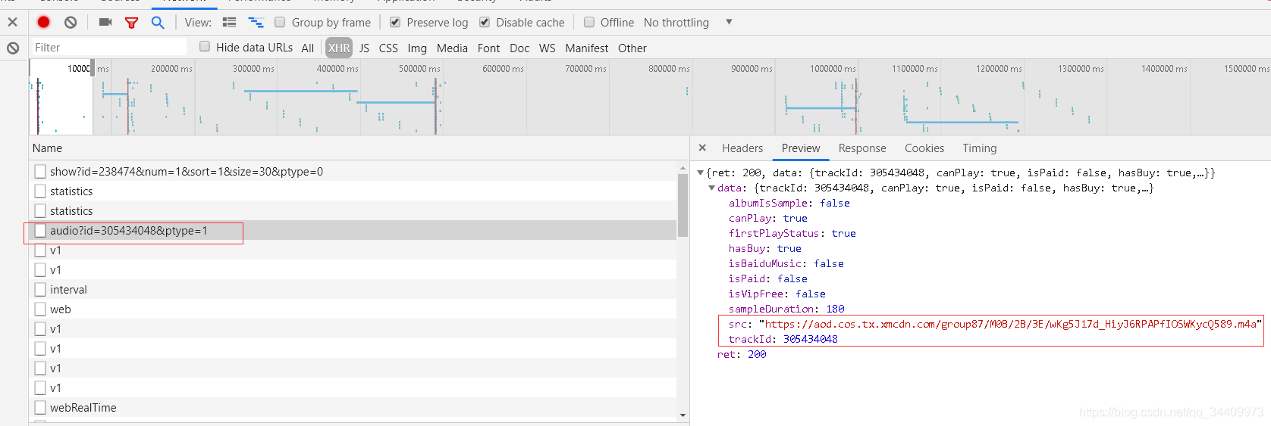
Task: Filter requests by Other
Action: tap(632, 48)
